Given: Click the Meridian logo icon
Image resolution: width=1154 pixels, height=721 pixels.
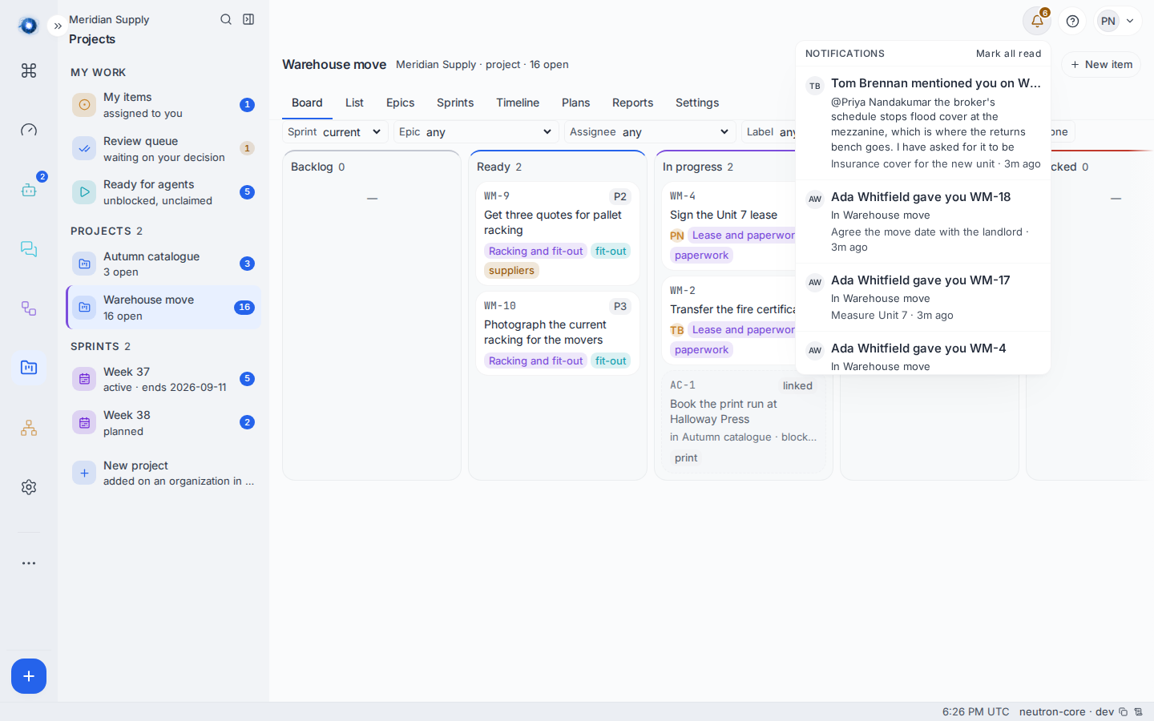Looking at the screenshot, I should click(29, 26).
